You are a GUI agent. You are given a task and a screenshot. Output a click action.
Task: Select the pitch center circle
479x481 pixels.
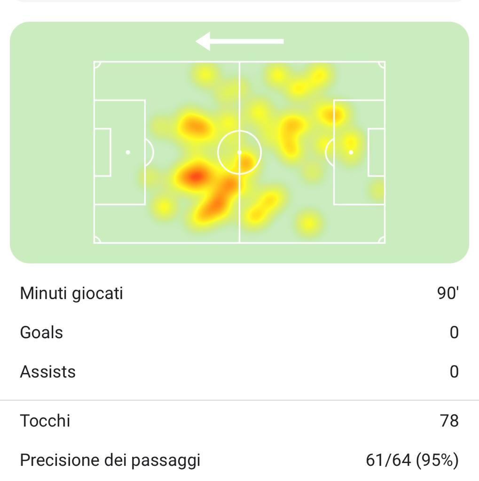pyautogui.click(x=239, y=152)
